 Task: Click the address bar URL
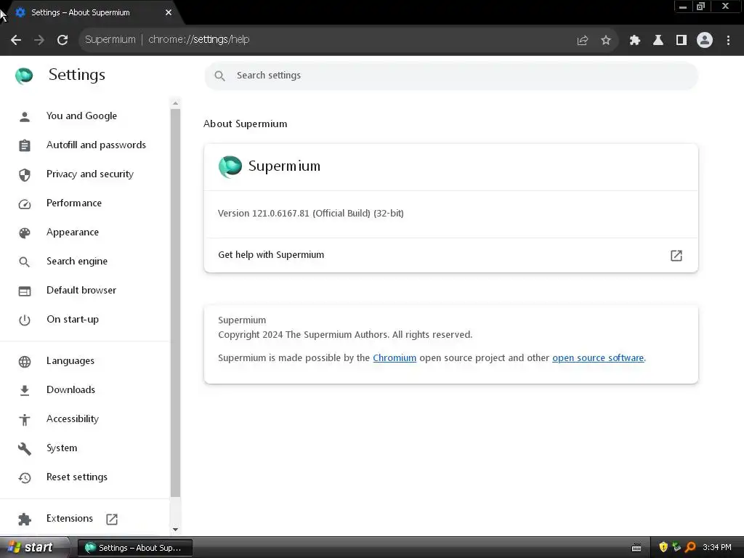point(198,39)
